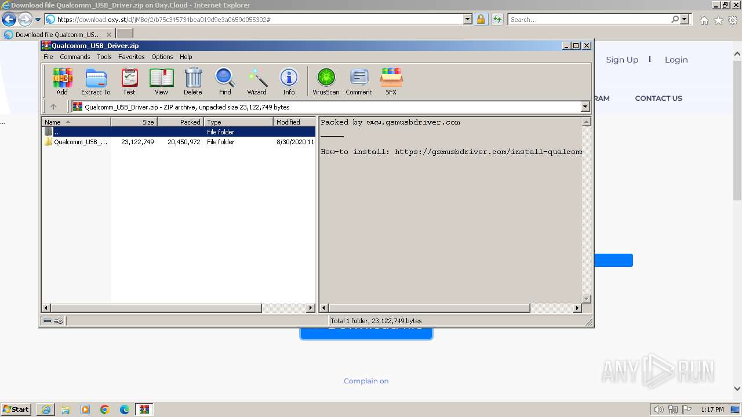The width and height of the screenshot is (742, 417).
Task: Sort by the Size column header
Action: [134, 122]
